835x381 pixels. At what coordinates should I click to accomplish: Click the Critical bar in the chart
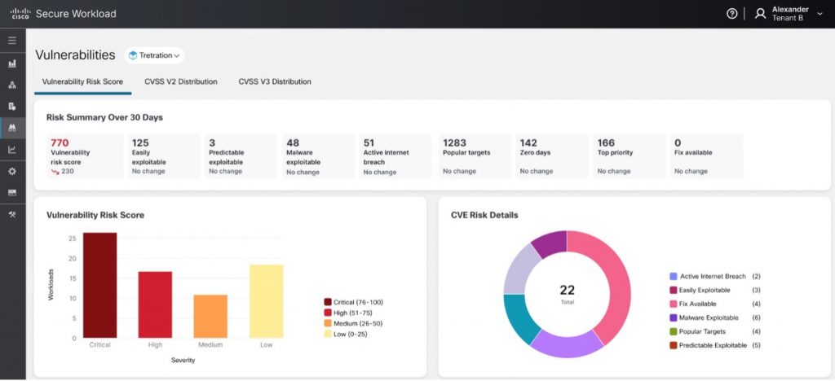pyautogui.click(x=99, y=285)
